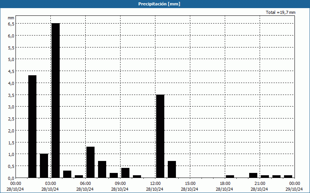Click the 21:00 28/10/24 time label

point(260,186)
